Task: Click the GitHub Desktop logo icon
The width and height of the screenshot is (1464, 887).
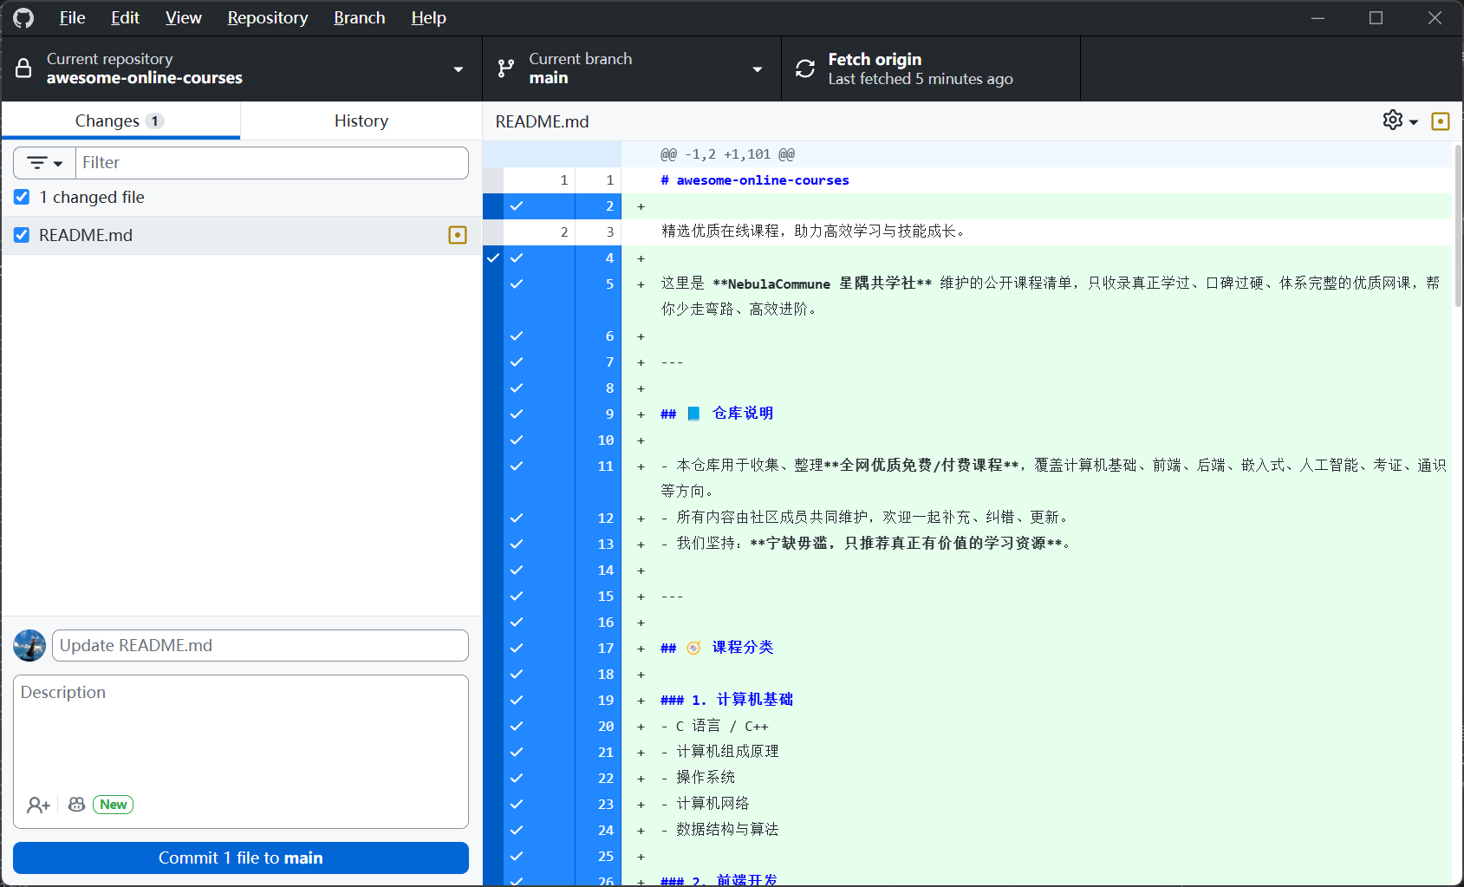Action: tap(23, 18)
